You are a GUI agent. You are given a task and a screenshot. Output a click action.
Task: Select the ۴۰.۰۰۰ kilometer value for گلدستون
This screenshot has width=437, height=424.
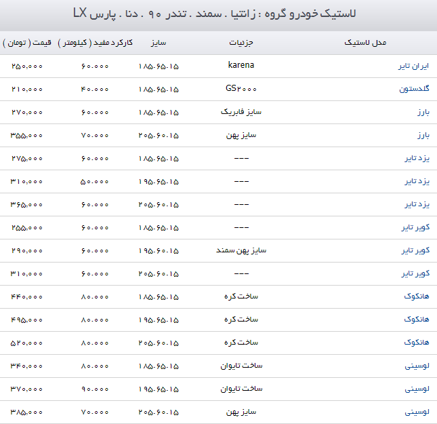click(x=95, y=90)
